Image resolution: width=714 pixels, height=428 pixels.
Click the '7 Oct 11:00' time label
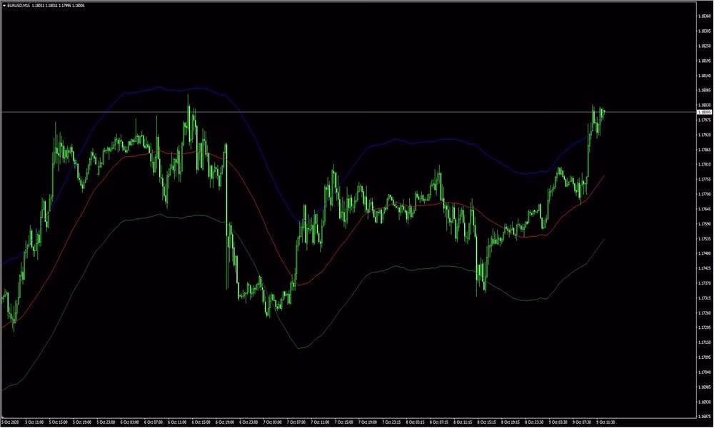320,422
